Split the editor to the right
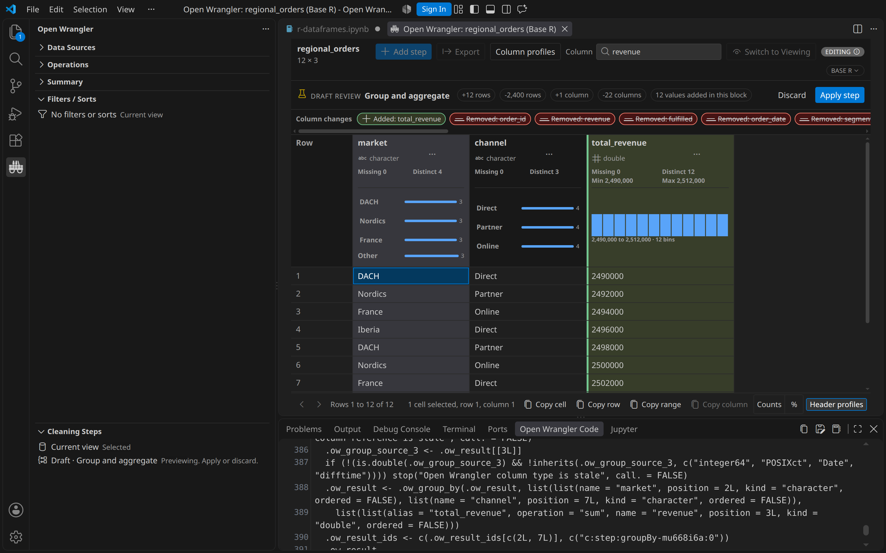Image resolution: width=886 pixels, height=553 pixels. coord(857,29)
